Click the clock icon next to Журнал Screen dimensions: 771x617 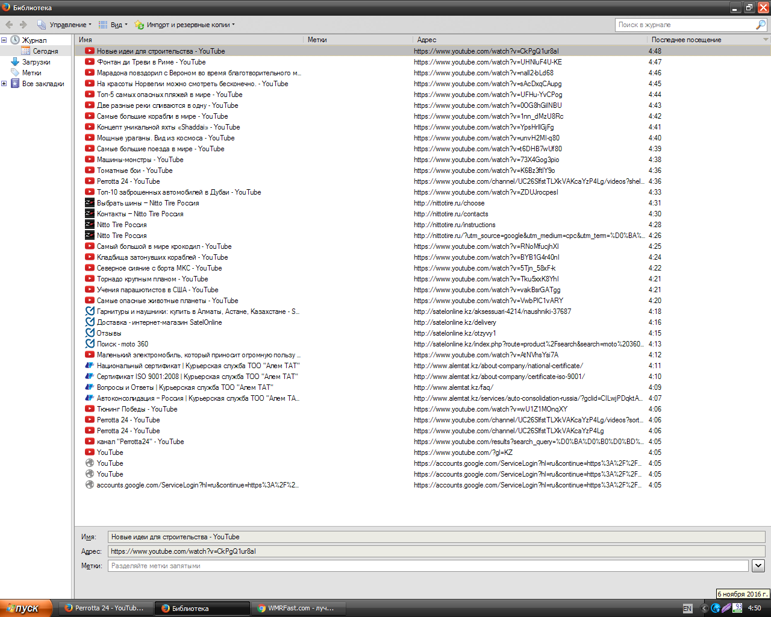15,40
